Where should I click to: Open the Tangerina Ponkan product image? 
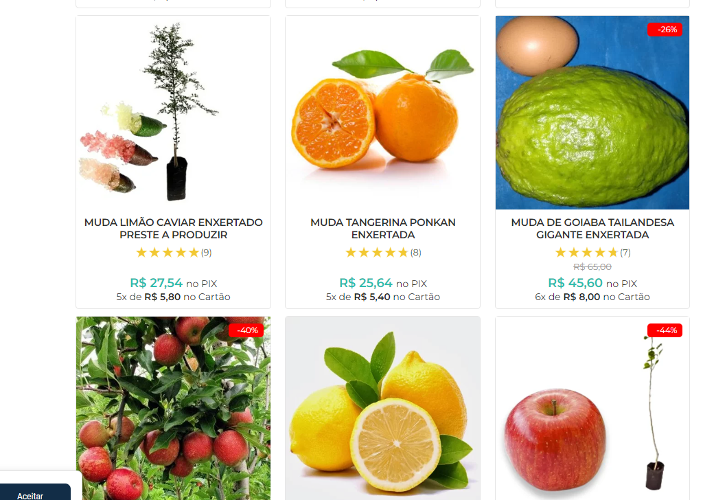point(382,113)
